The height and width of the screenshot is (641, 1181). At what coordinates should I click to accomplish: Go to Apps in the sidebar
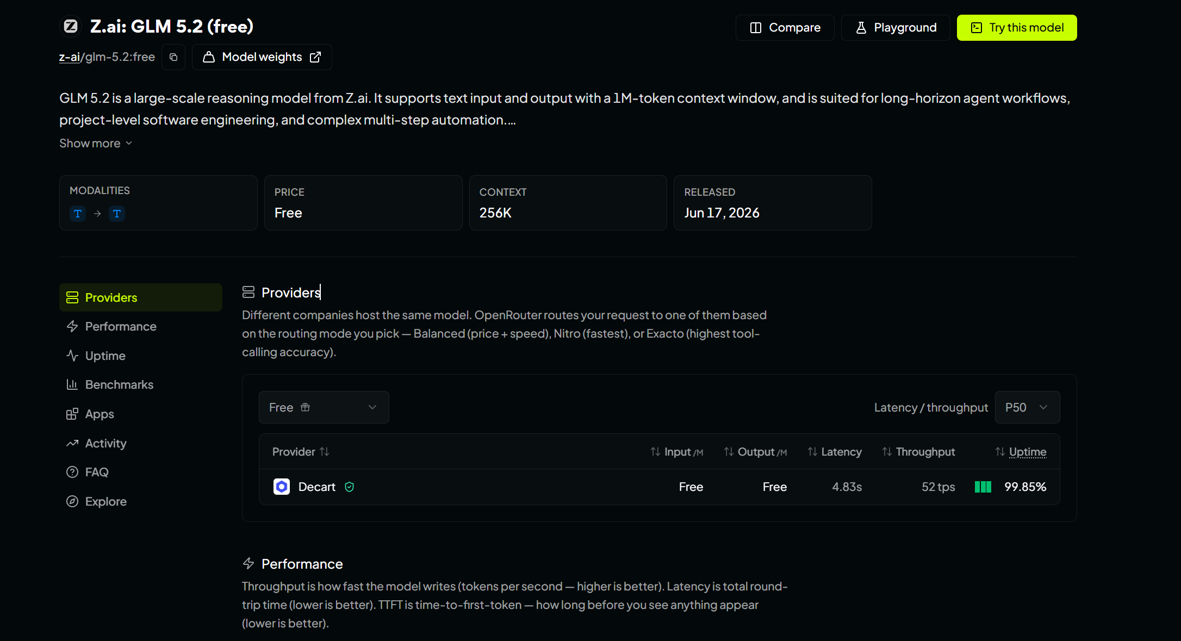pos(141,414)
